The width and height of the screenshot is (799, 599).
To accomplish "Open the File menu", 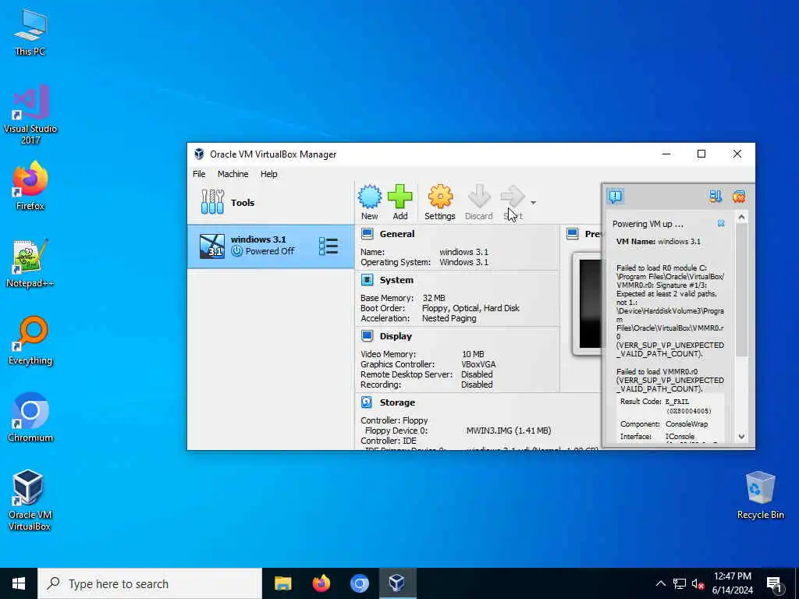I will pos(199,174).
